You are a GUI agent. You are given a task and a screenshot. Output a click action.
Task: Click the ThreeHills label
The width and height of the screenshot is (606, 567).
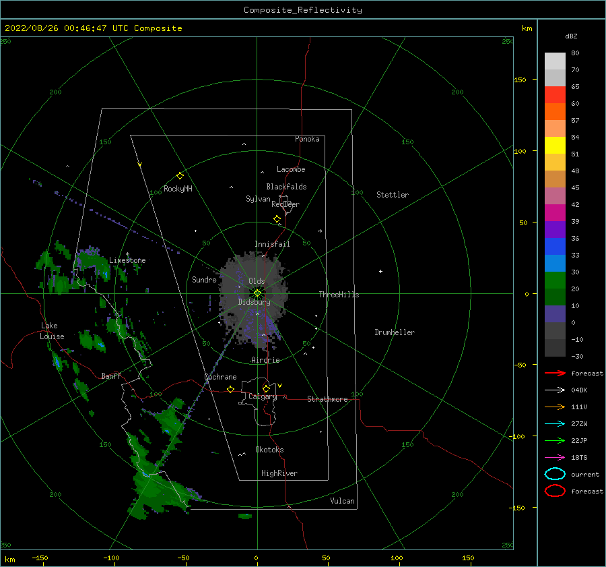[x=339, y=295]
